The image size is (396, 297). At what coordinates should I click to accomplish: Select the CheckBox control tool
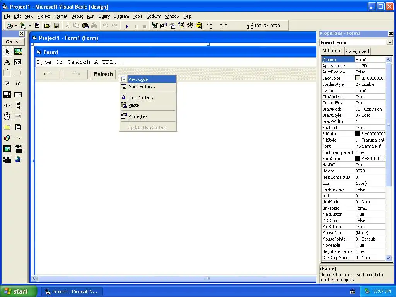pyautogui.click(x=7, y=84)
